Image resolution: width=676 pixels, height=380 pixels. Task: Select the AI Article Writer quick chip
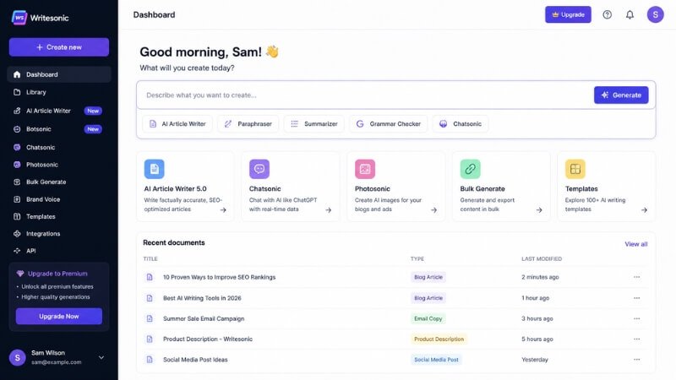click(x=177, y=123)
